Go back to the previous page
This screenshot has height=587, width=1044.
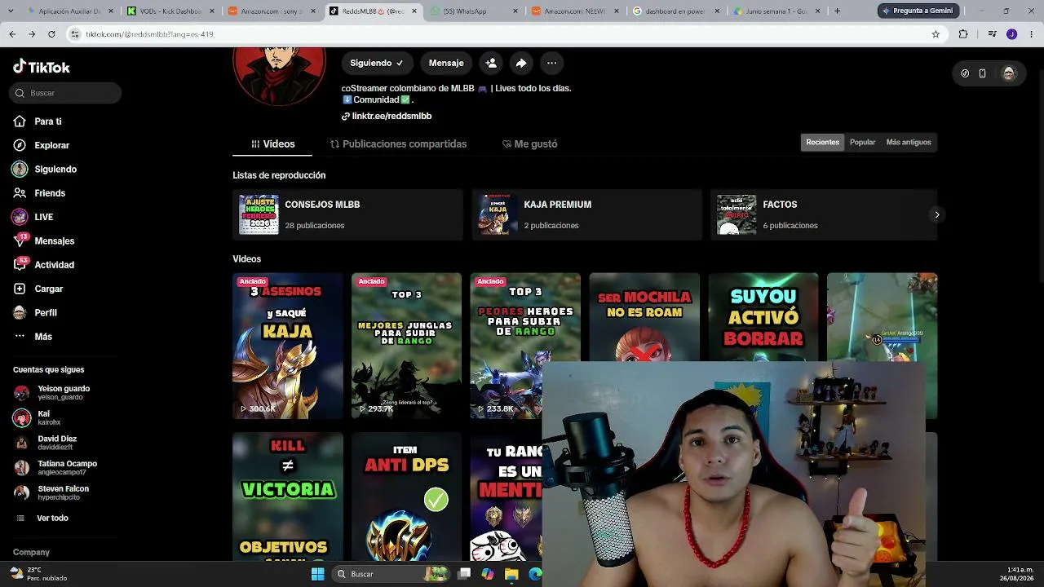12,34
